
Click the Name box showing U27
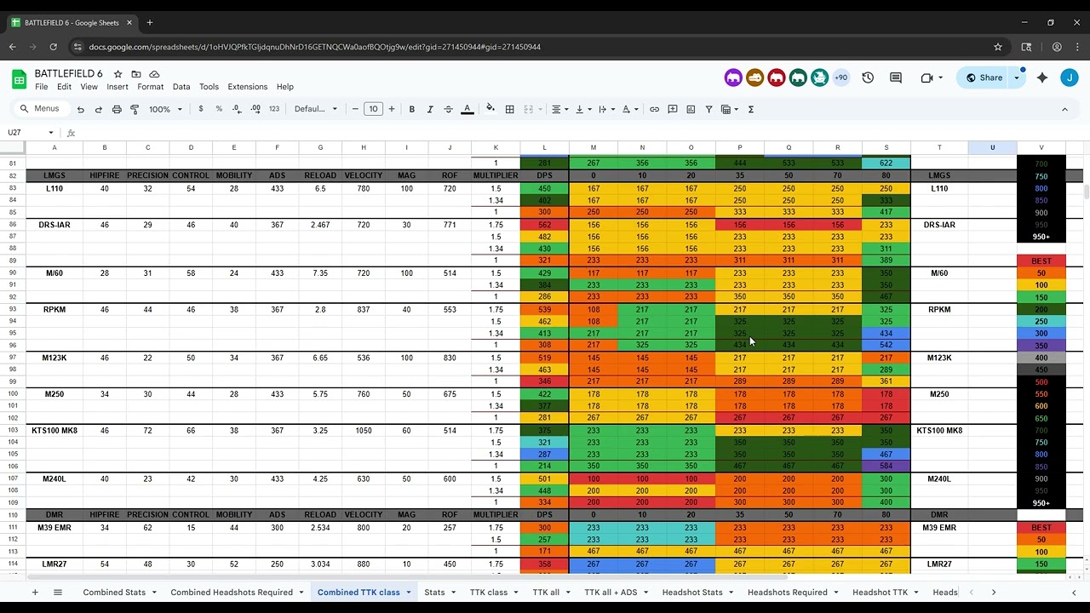31,133
